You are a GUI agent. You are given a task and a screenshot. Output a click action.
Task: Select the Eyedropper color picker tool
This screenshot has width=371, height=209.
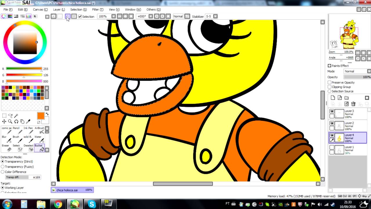click(x=28, y=122)
